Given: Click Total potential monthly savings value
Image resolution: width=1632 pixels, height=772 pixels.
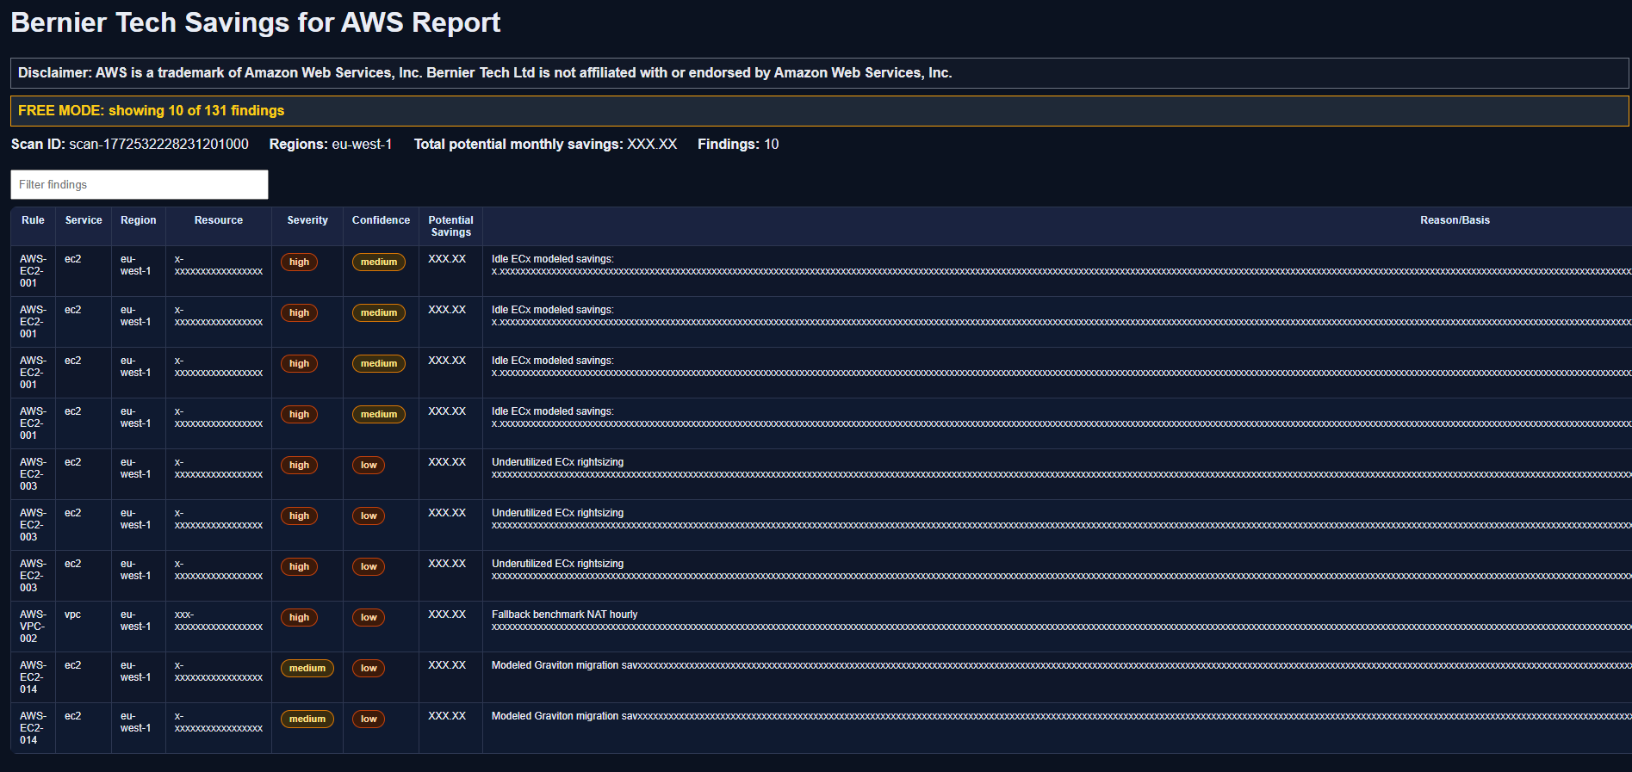Looking at the screenshot, I should tap(652, 145).
